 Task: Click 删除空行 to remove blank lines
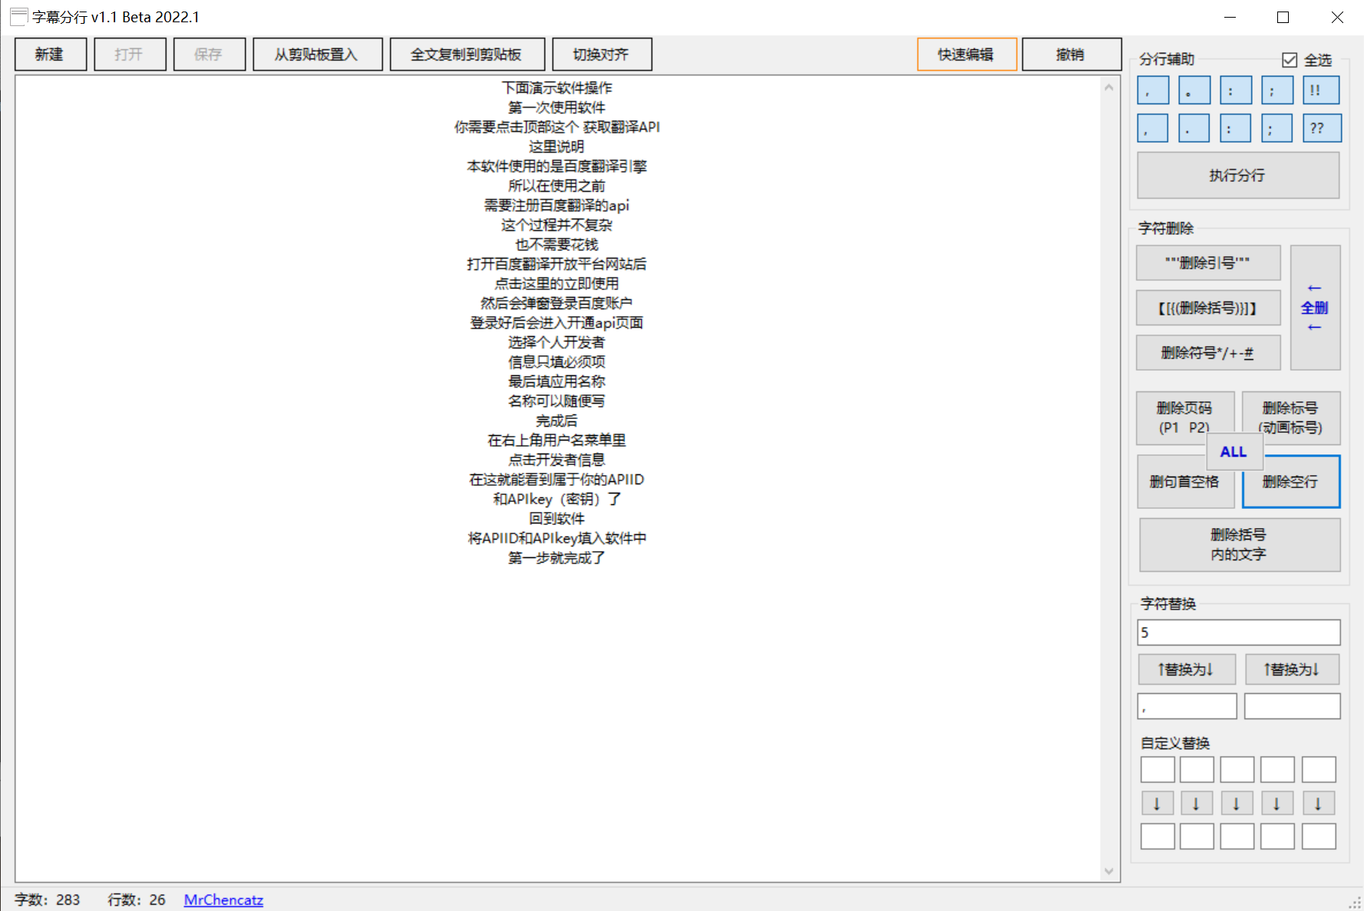[x=1292, y=484]
